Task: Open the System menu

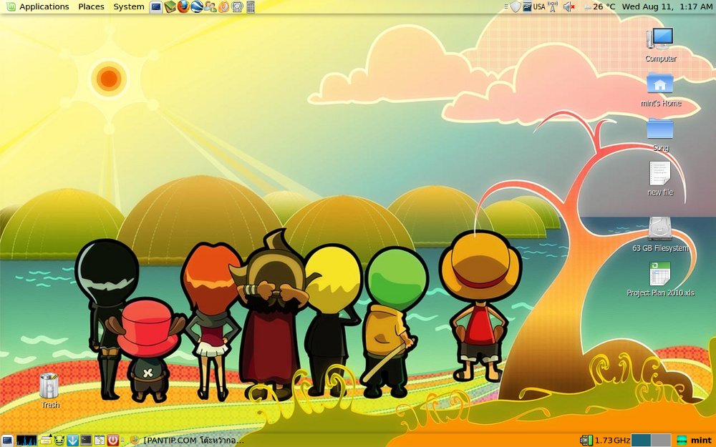Action: click(129, 7)
